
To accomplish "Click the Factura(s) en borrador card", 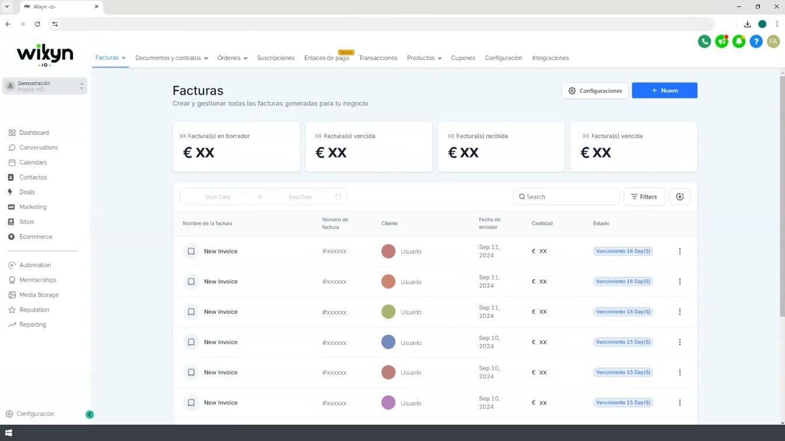I will [x=236, y=147].
